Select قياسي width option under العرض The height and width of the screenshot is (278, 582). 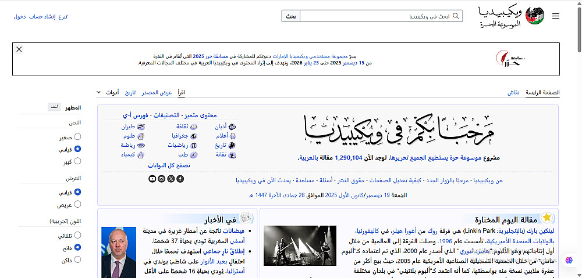point(77,192)
